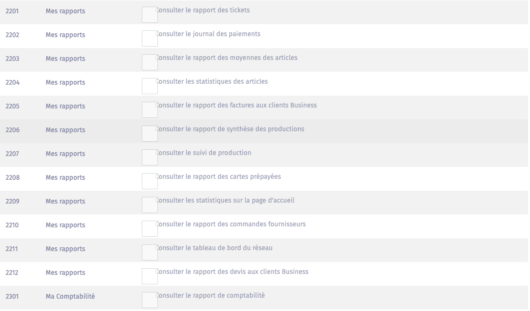This screenshot has height=311, width=530.
Task: Check the 'rapport des cartes prépayées' box
Action: [150, 181]
